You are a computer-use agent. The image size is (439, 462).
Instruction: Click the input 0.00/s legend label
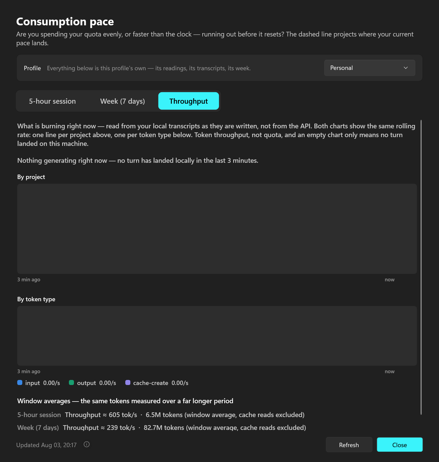pyautogui.click(x=43, y=383)
